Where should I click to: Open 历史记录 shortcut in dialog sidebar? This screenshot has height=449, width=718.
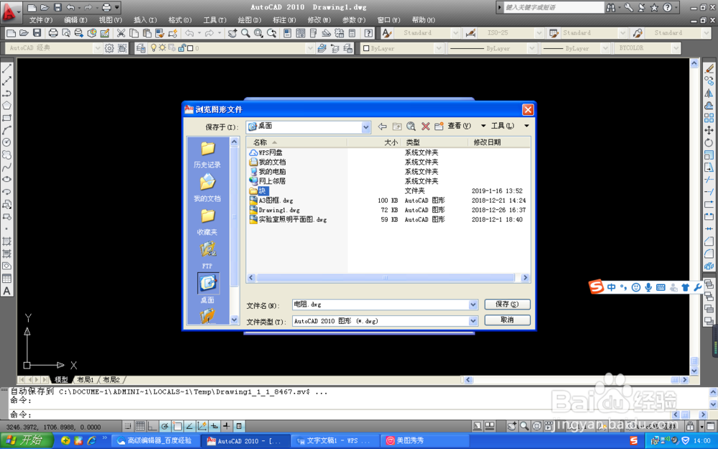207,154
